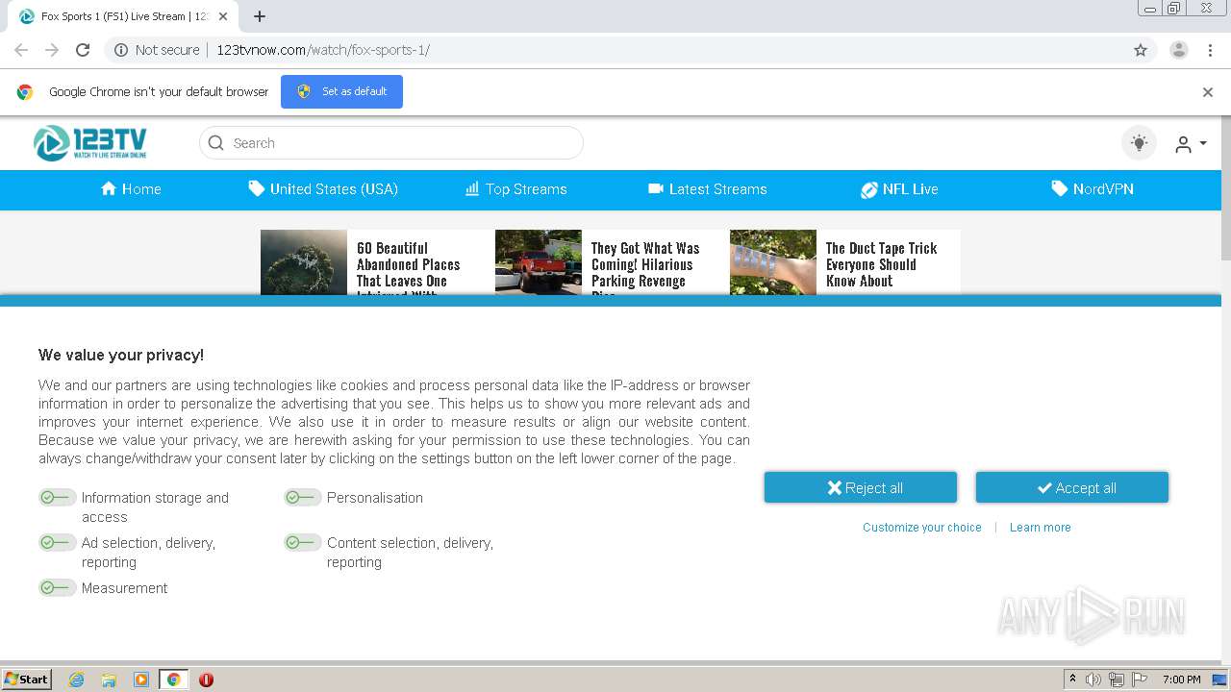Open the Duct Tape Trick ad thumbnail

[x=773, y=262]
